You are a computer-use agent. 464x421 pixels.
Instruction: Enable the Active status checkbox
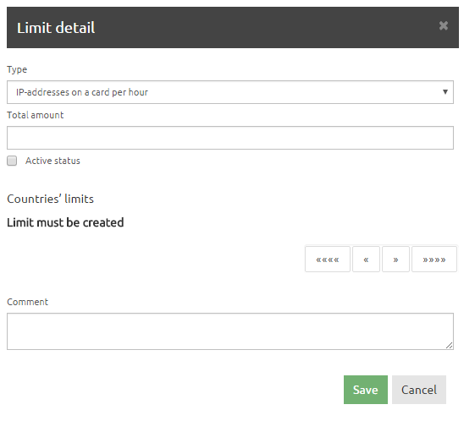click(x=12, y=161)
